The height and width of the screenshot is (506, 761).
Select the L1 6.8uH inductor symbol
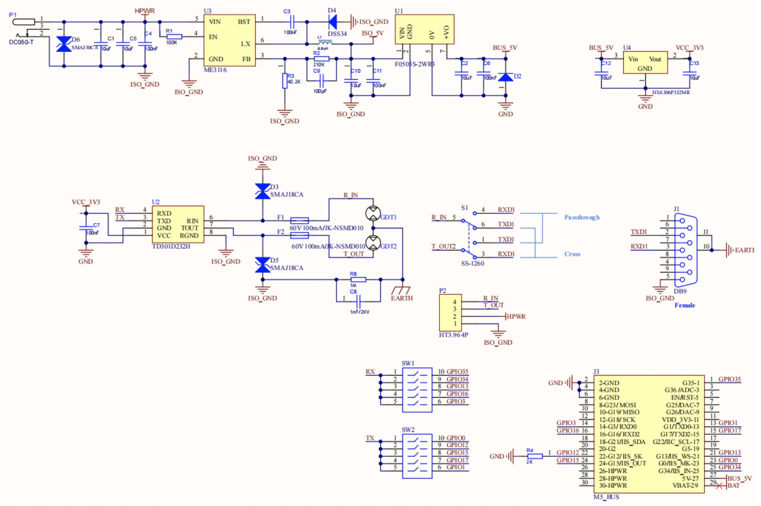coord(325,42)
